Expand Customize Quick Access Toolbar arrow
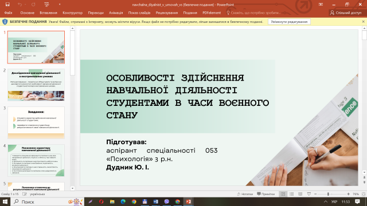The height and width of the screenshot is (206, 367). [60, 5]
